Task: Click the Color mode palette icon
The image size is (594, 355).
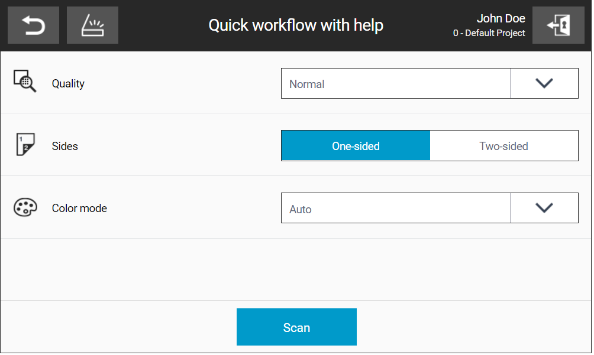Action: point(25,207)
